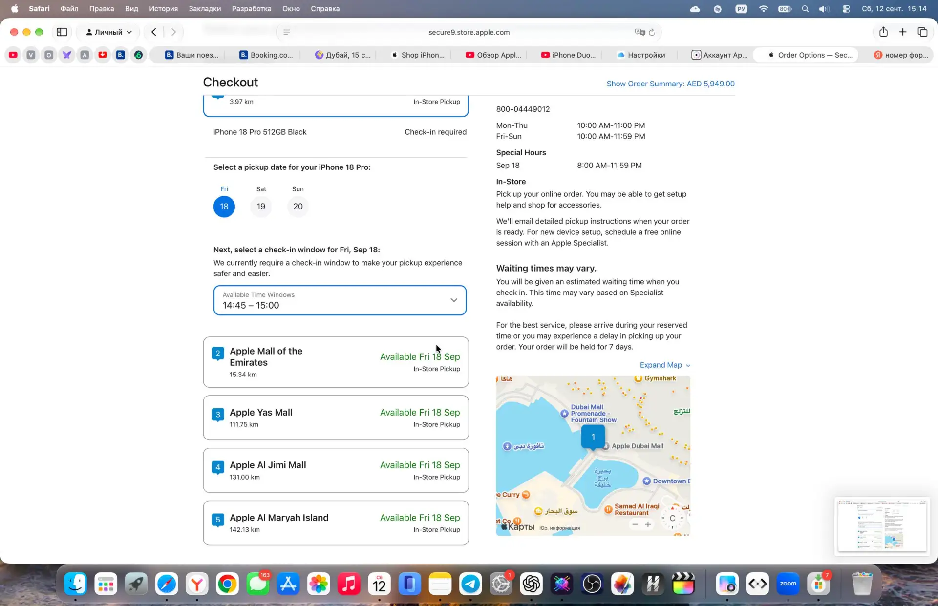Click map pin number 1
This screenshot has height=606, width=938.
(x=593, y=437)
